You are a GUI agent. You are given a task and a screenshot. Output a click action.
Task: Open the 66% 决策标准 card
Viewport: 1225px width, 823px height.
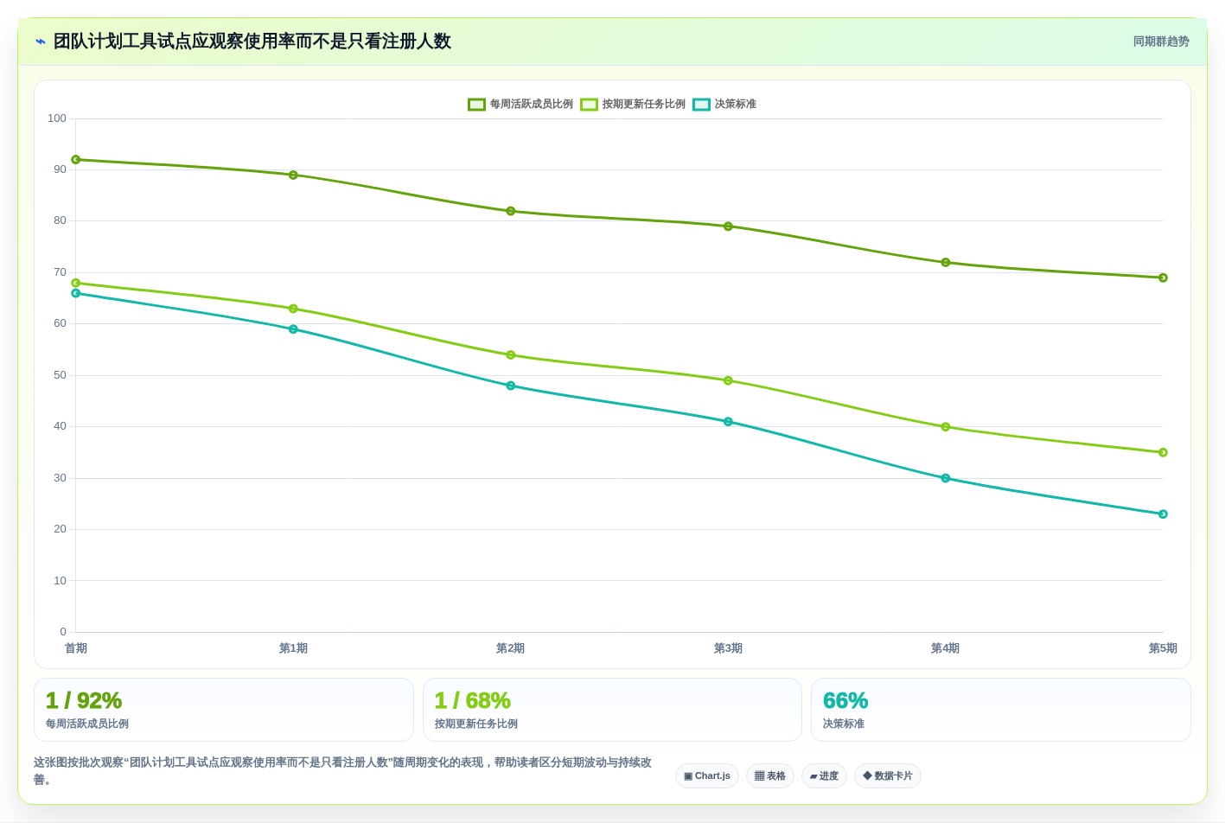pos(1001,710)
